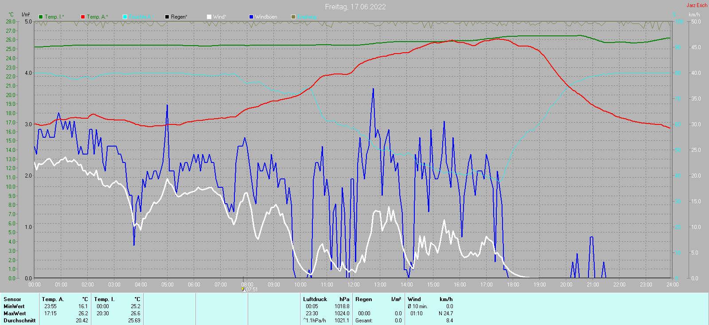709x325 pixels.
Task: Click the 07:51 marker below the time axis
Action: (249, 290)
